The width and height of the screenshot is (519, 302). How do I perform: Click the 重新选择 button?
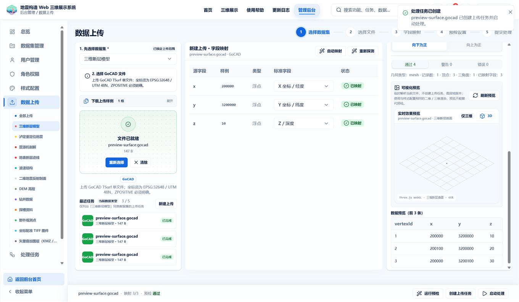coord(116,162)
